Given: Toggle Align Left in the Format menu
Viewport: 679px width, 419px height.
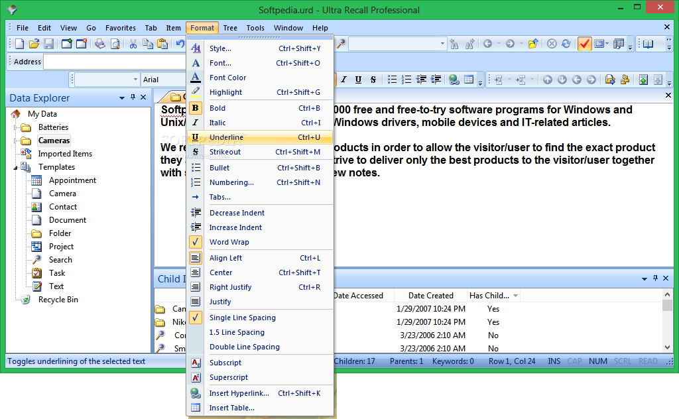Looking at the screenshot, I should coord(260,258).
